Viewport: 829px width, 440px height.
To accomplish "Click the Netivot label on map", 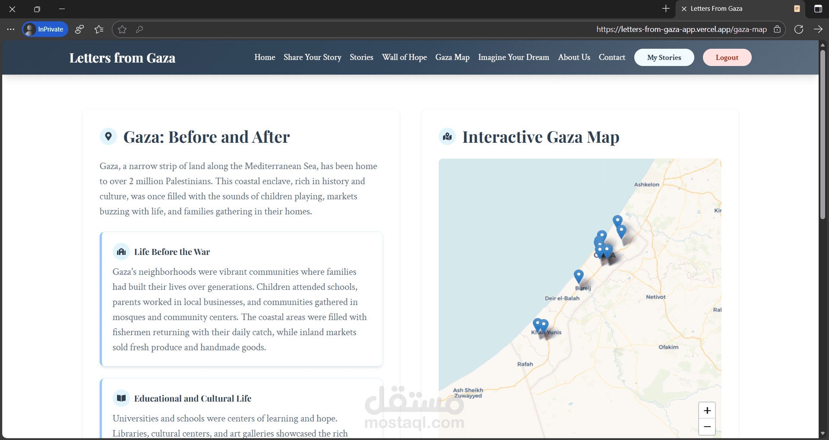I will click(656, 297).
